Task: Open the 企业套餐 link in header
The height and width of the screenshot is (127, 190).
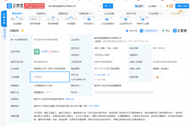Action: click(152, 6)
